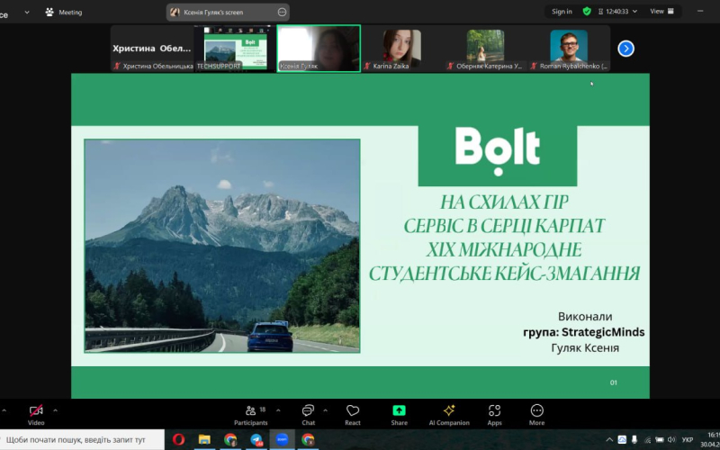
Task: Show hidden system tray icons
Action: 609,440
